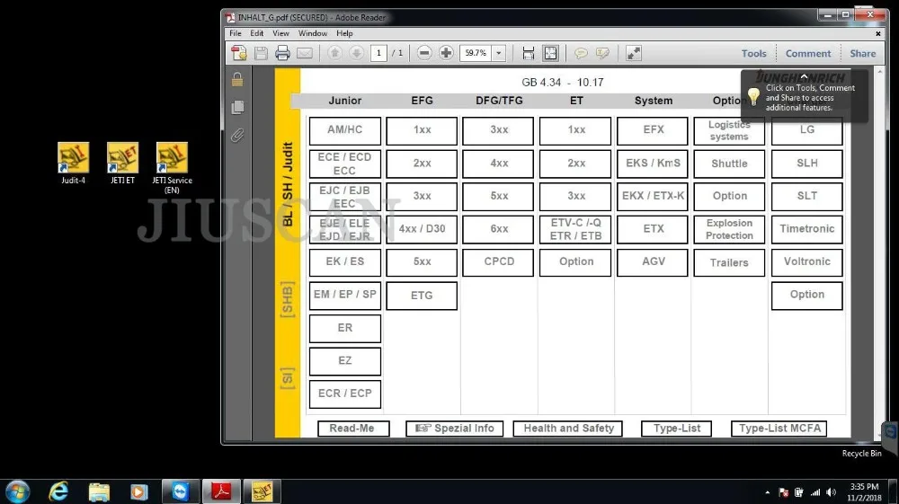Open the Edit menu
The height and width of the screenshot is (504, 899).
[257, 33]
